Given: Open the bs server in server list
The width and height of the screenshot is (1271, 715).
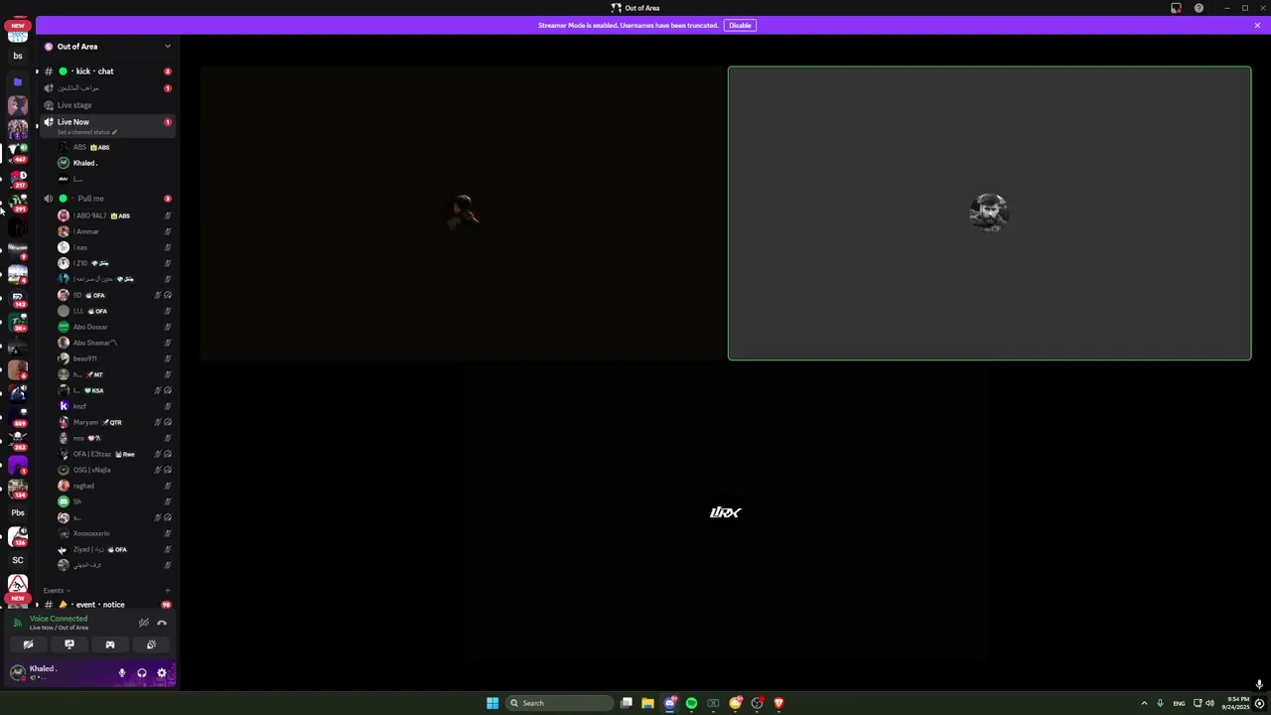Looking at the screenshot, I should pos(18,57).
